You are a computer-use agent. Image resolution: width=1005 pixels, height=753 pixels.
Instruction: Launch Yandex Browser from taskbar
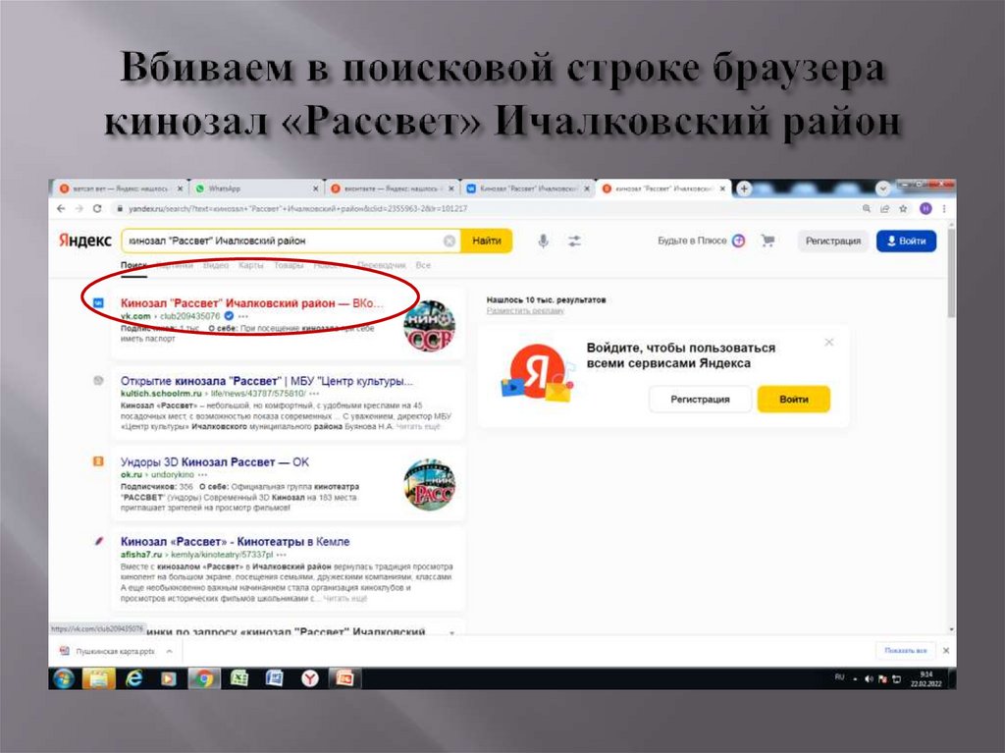[x=310, y=678]
